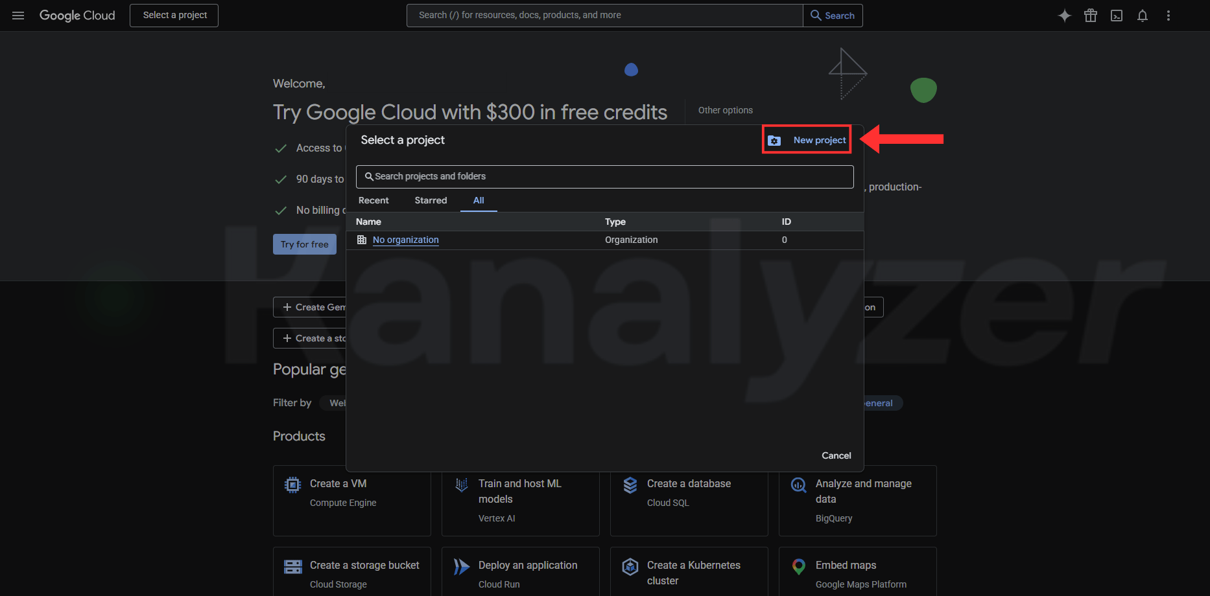This screenshot has width=1210, height=596.
Task: Sort by the Name column header
Action: click(368, 222)
